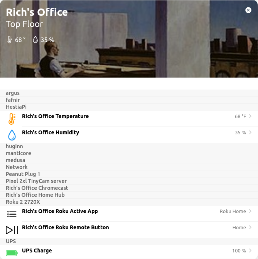Image resolution: width=258 pixels, height=259 pixels.
Task: Open Rich's Office Temperature item
Action: [x=55, y=116]
